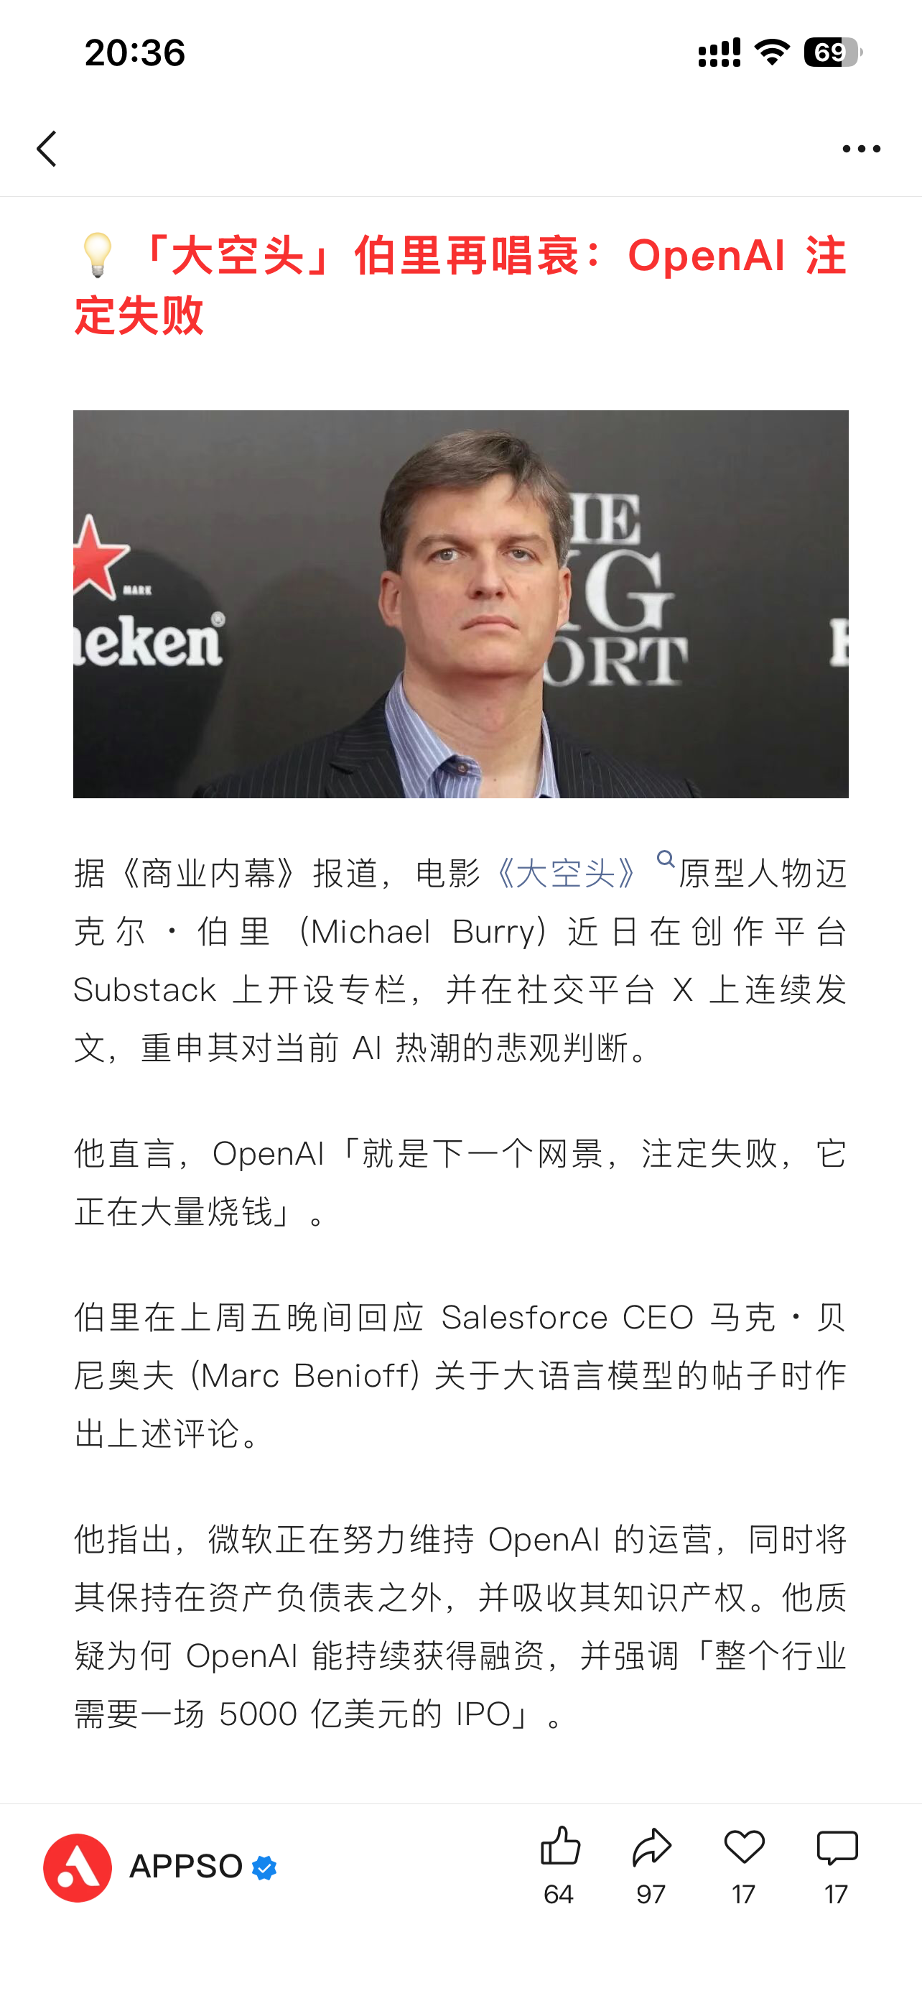
Task: Tap the heart favorite icon
Action: click(744, 1847)
